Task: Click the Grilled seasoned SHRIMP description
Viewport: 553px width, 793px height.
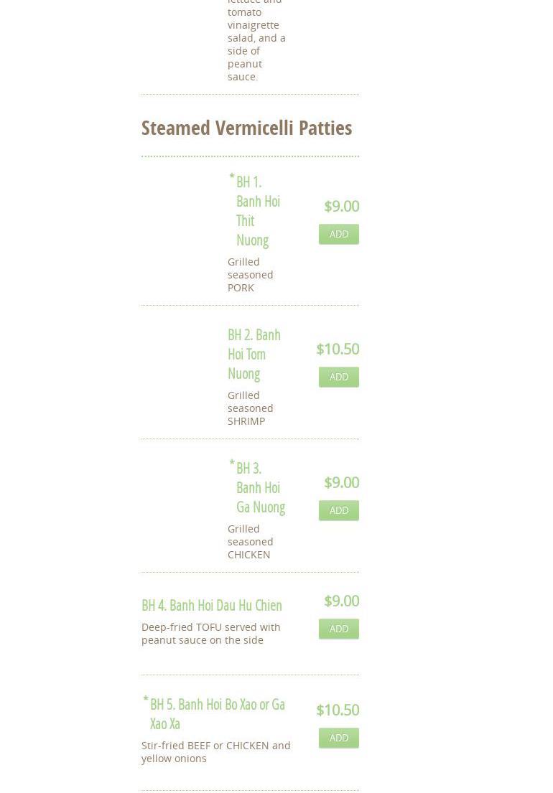Action: pyautogui.click(x=250, y=408)
